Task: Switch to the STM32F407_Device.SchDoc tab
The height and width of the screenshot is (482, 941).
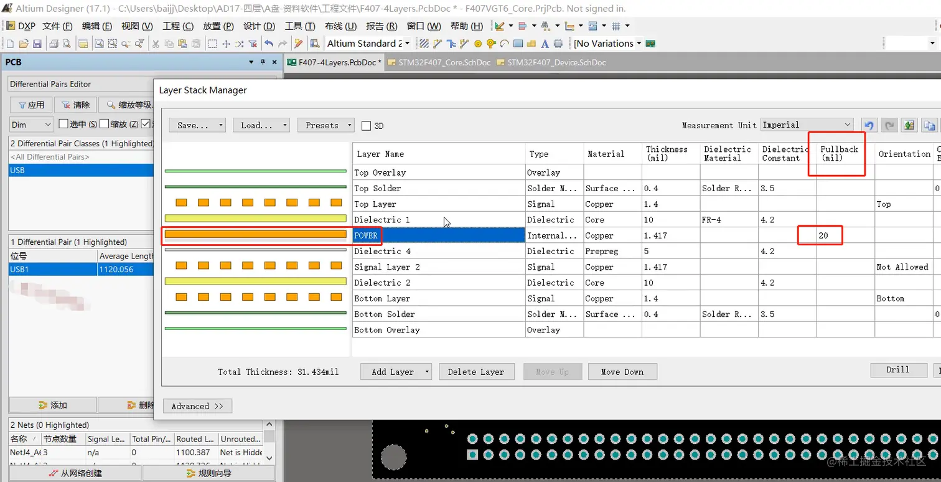Action: [x=551, y=62]
